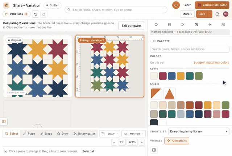Pick the blue color used on this quilt

pos(172,76)
